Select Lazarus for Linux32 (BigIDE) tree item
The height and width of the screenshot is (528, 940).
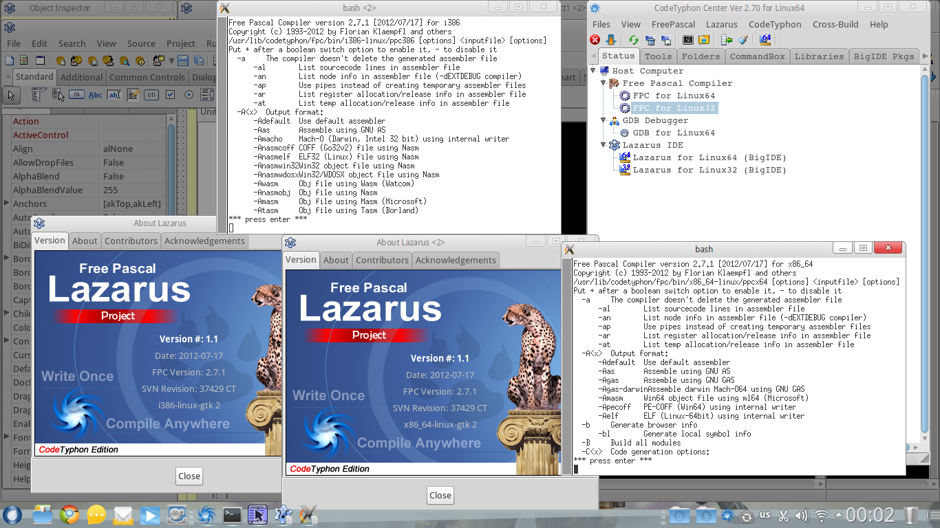pyautogui.click(x=709, y=170)
